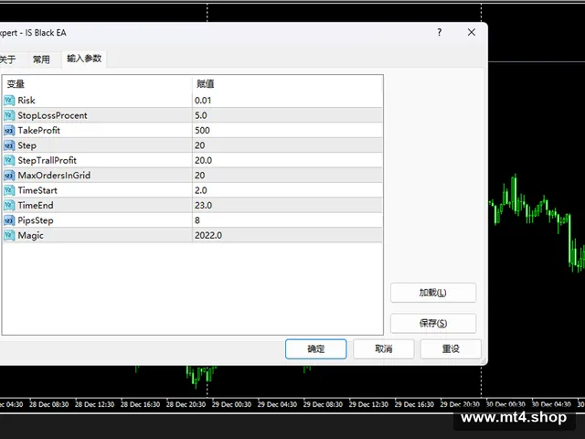Click the TakeProfit integer type icon
Viewport: 585px width, 439px height.
point(9,130)
